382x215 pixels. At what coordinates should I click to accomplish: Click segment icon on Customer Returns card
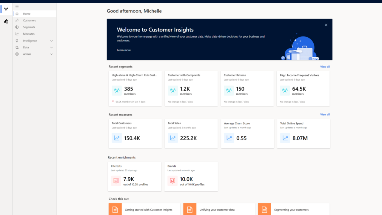229,90
